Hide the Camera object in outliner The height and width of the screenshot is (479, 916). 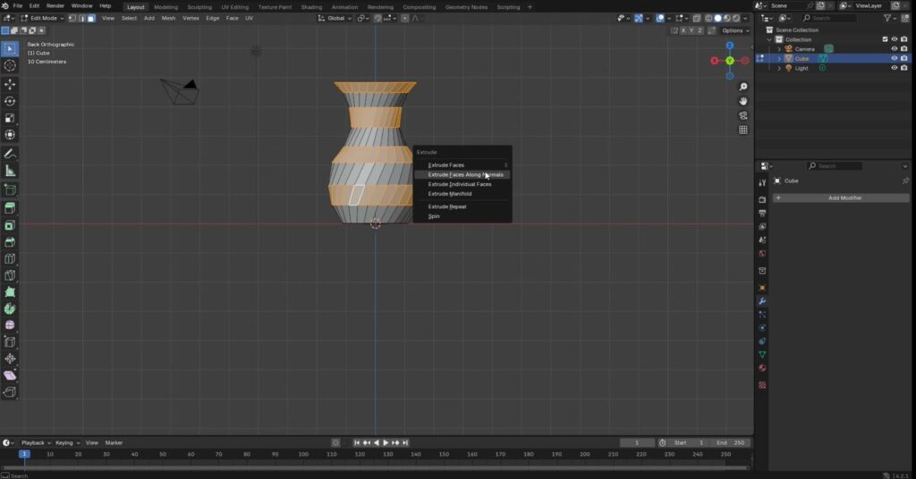click(893, 49)
